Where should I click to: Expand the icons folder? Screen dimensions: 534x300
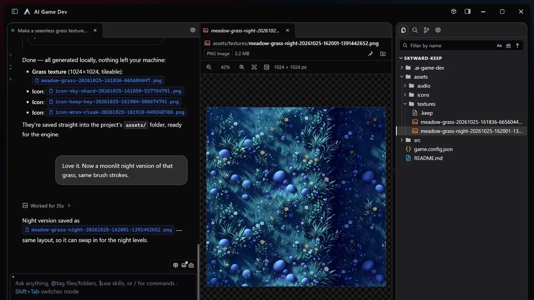pos(405,95)
